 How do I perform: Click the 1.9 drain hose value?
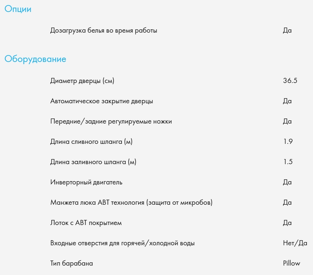(x=288, y=142)
